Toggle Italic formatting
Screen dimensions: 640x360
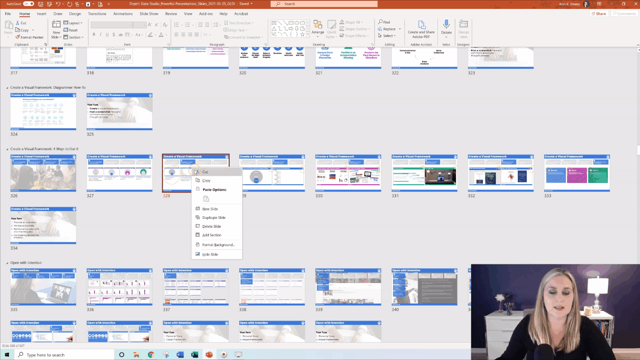pos(101,35)
